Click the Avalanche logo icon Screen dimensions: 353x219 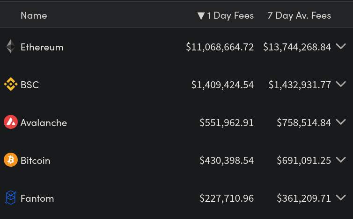(10, 122)
